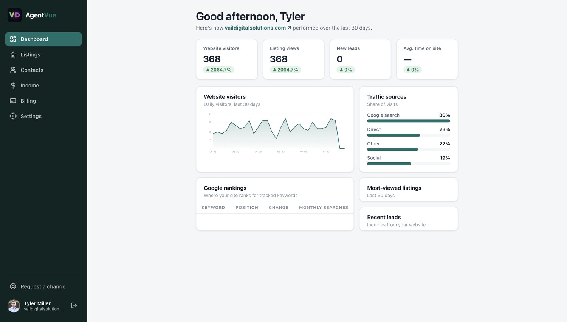Click the Traffic sources heading

(387, 97)
